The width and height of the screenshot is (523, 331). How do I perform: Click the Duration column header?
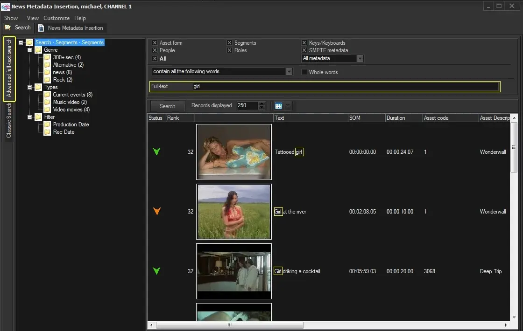point(403,118)
